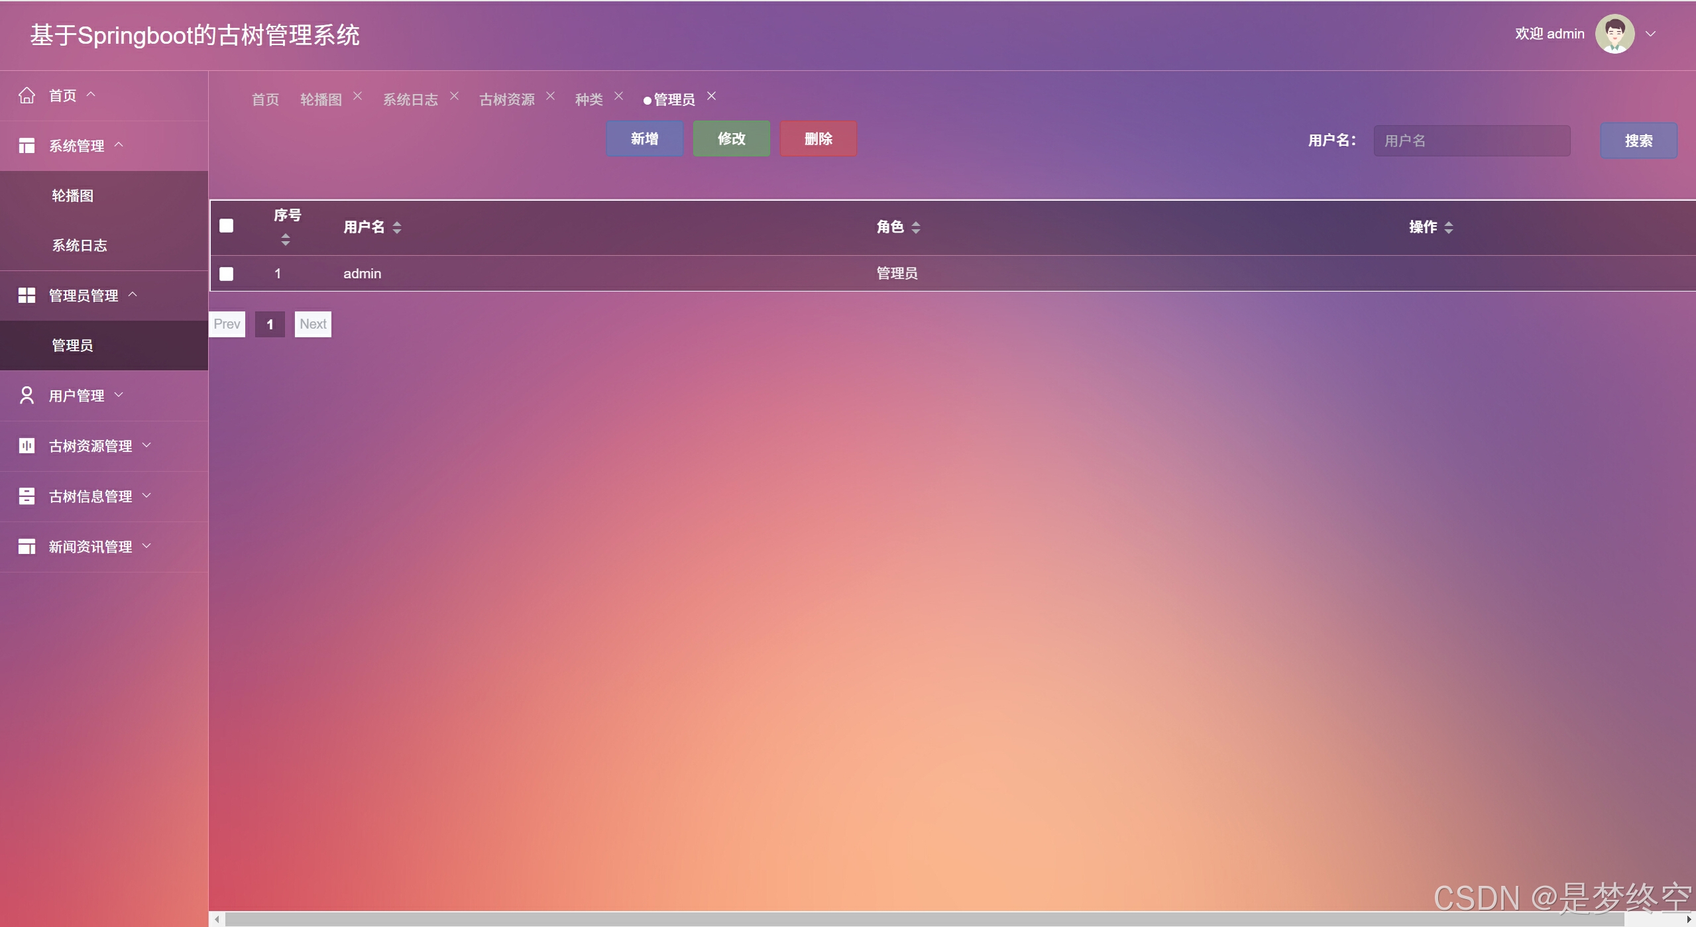Click the 古树信息管理 stacked icon

point(27,496)
